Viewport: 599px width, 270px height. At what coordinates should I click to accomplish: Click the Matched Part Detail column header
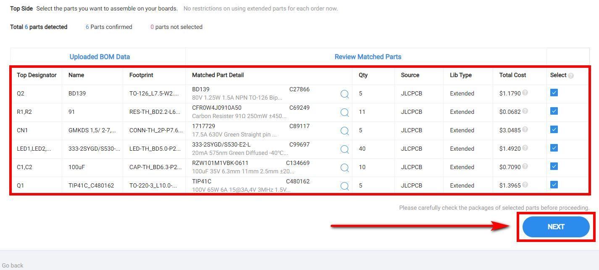pos(218,75)
